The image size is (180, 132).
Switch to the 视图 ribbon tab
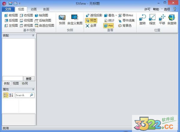click(x=21, y=9)
